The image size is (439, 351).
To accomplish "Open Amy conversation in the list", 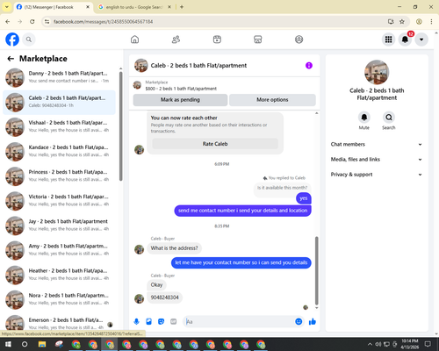I will pyautogui.click(x=59, y=251).
